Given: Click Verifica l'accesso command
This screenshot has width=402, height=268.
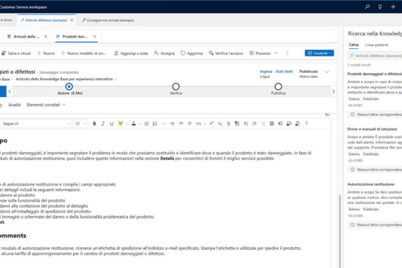Looking at the screenshot, I should pos(226,53).
